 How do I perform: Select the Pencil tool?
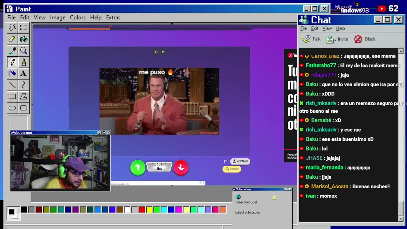click(12, 62)
